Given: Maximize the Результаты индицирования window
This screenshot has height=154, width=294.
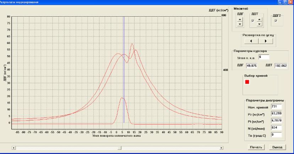Looking at the screenshot, I should click(x=285, y=2).
